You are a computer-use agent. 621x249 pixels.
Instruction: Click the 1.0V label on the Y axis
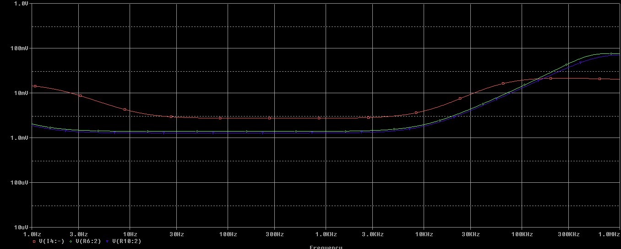coord(22,3)
